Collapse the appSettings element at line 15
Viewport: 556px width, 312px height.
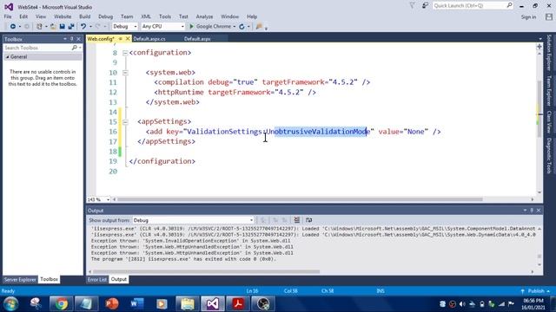pyautogui.click(x=125, y=121)
